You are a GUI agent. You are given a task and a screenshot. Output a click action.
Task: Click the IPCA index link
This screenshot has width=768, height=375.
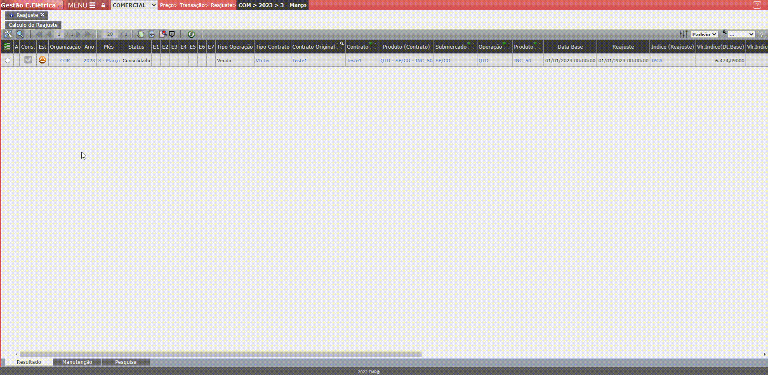(x=657, y=61)
